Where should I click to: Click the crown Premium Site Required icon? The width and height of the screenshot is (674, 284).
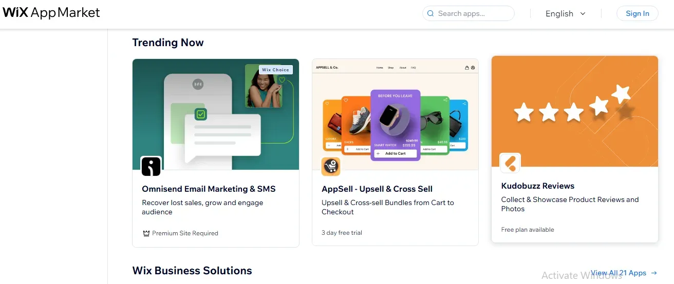click(146, 233)
